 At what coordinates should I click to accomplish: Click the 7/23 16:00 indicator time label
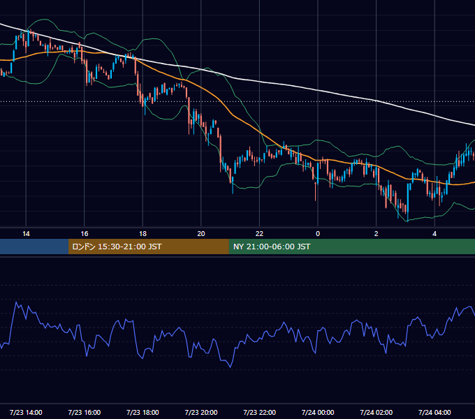(85, 412)
